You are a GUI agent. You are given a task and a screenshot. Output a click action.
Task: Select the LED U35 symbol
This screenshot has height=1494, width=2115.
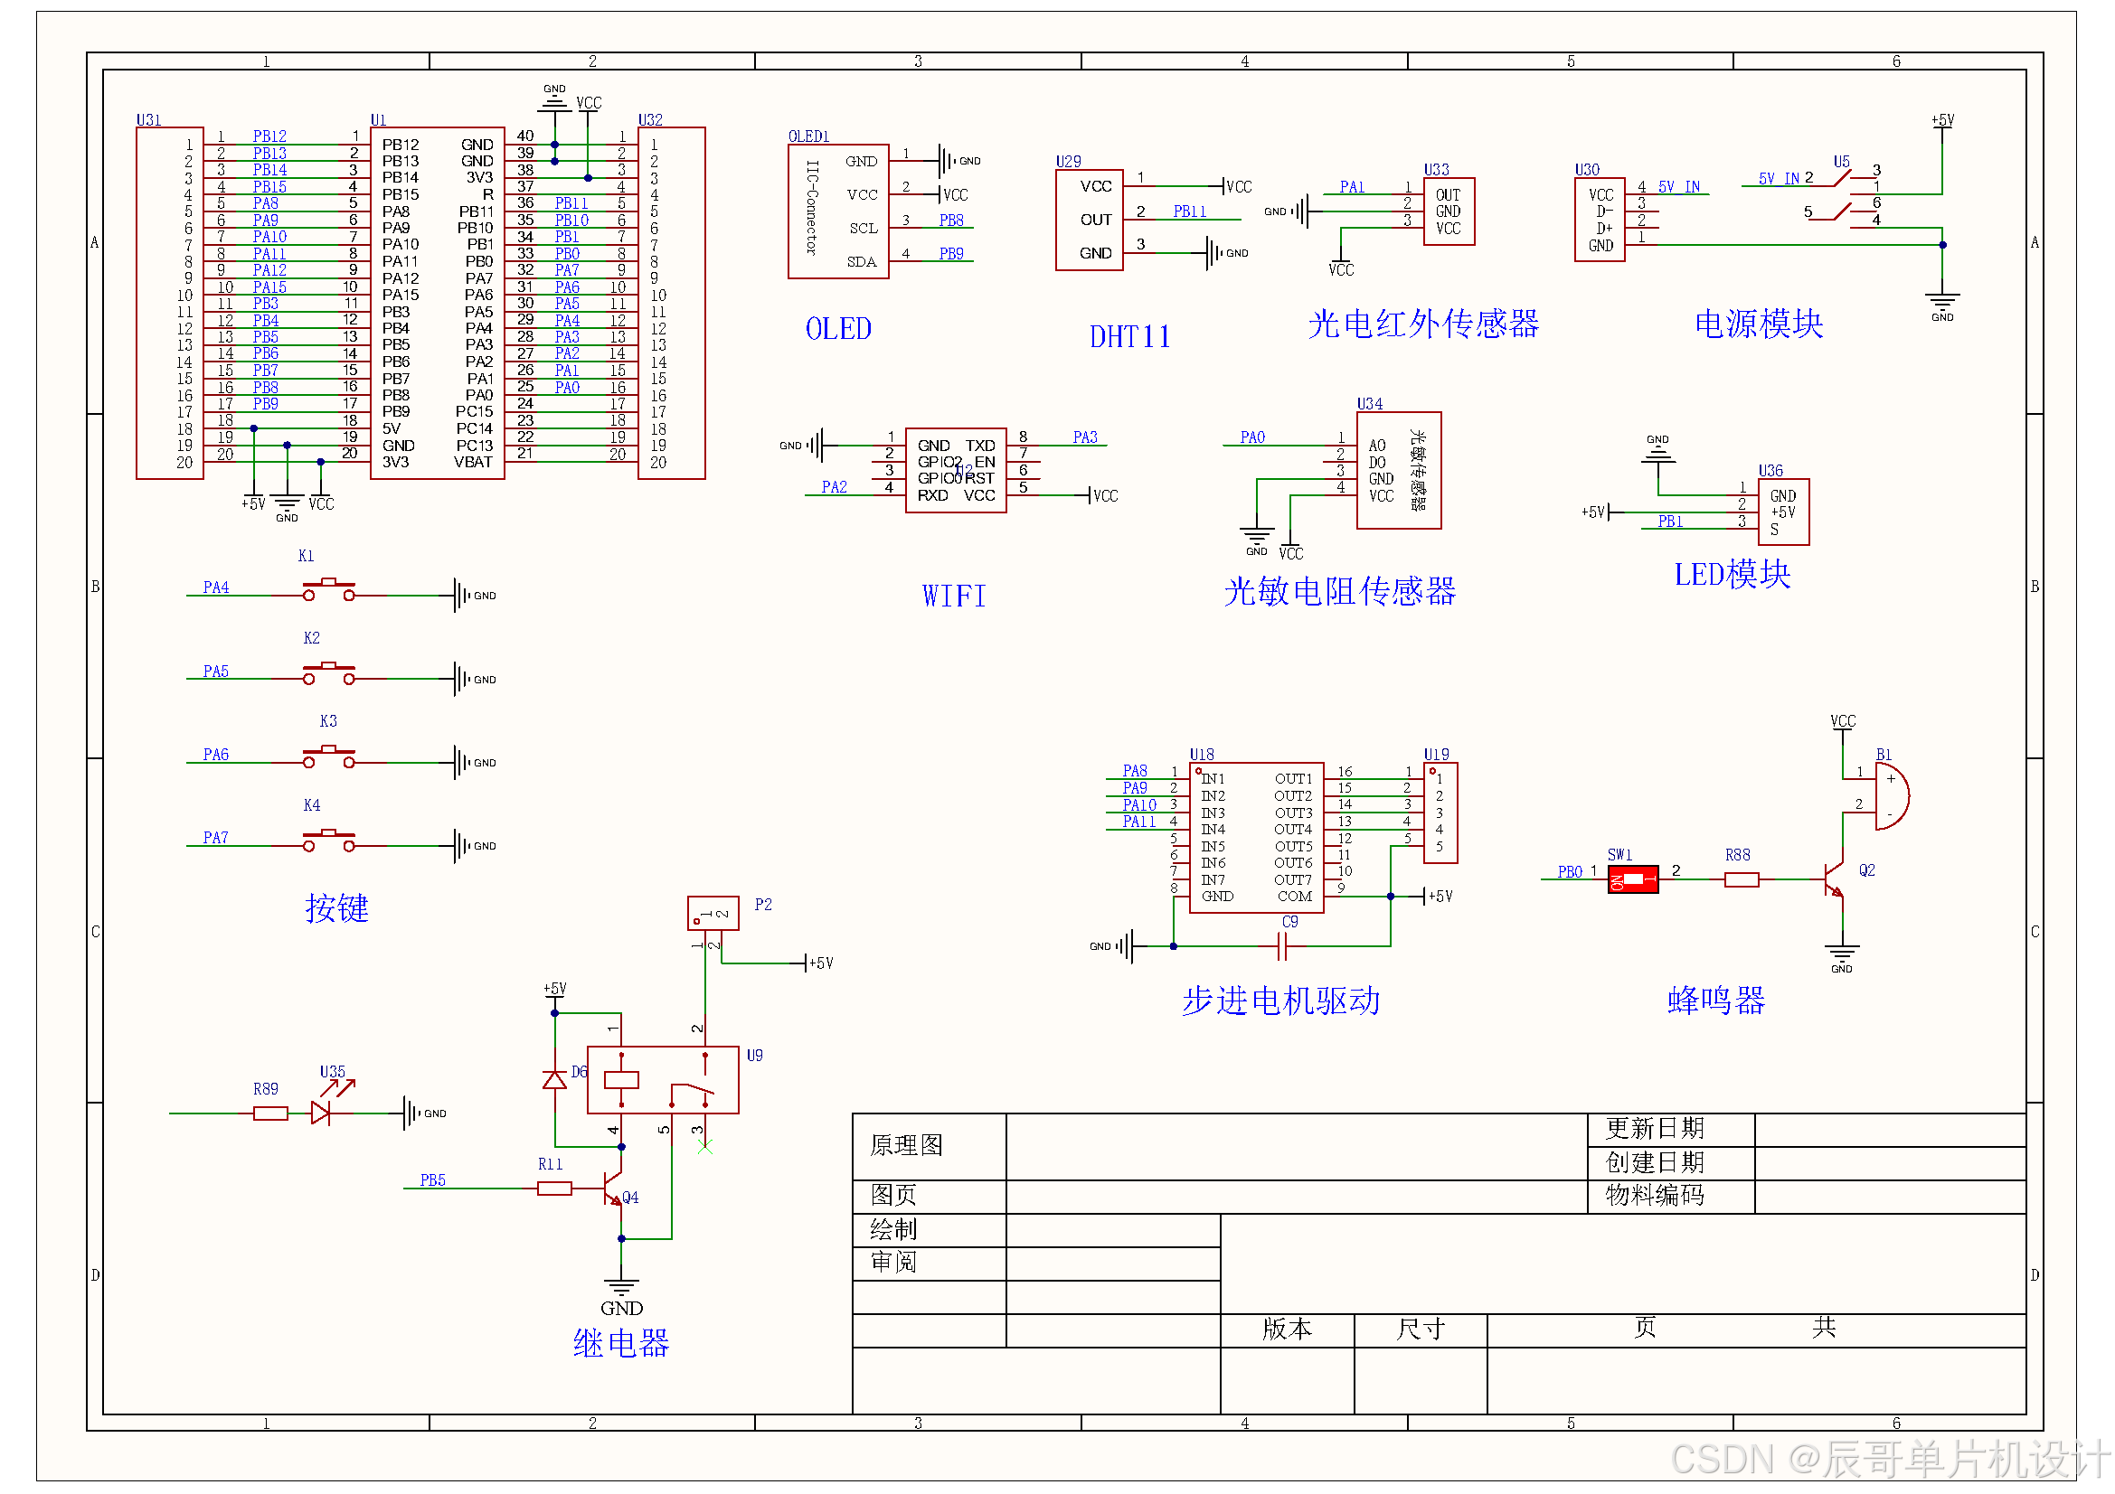click(322, 1113)
